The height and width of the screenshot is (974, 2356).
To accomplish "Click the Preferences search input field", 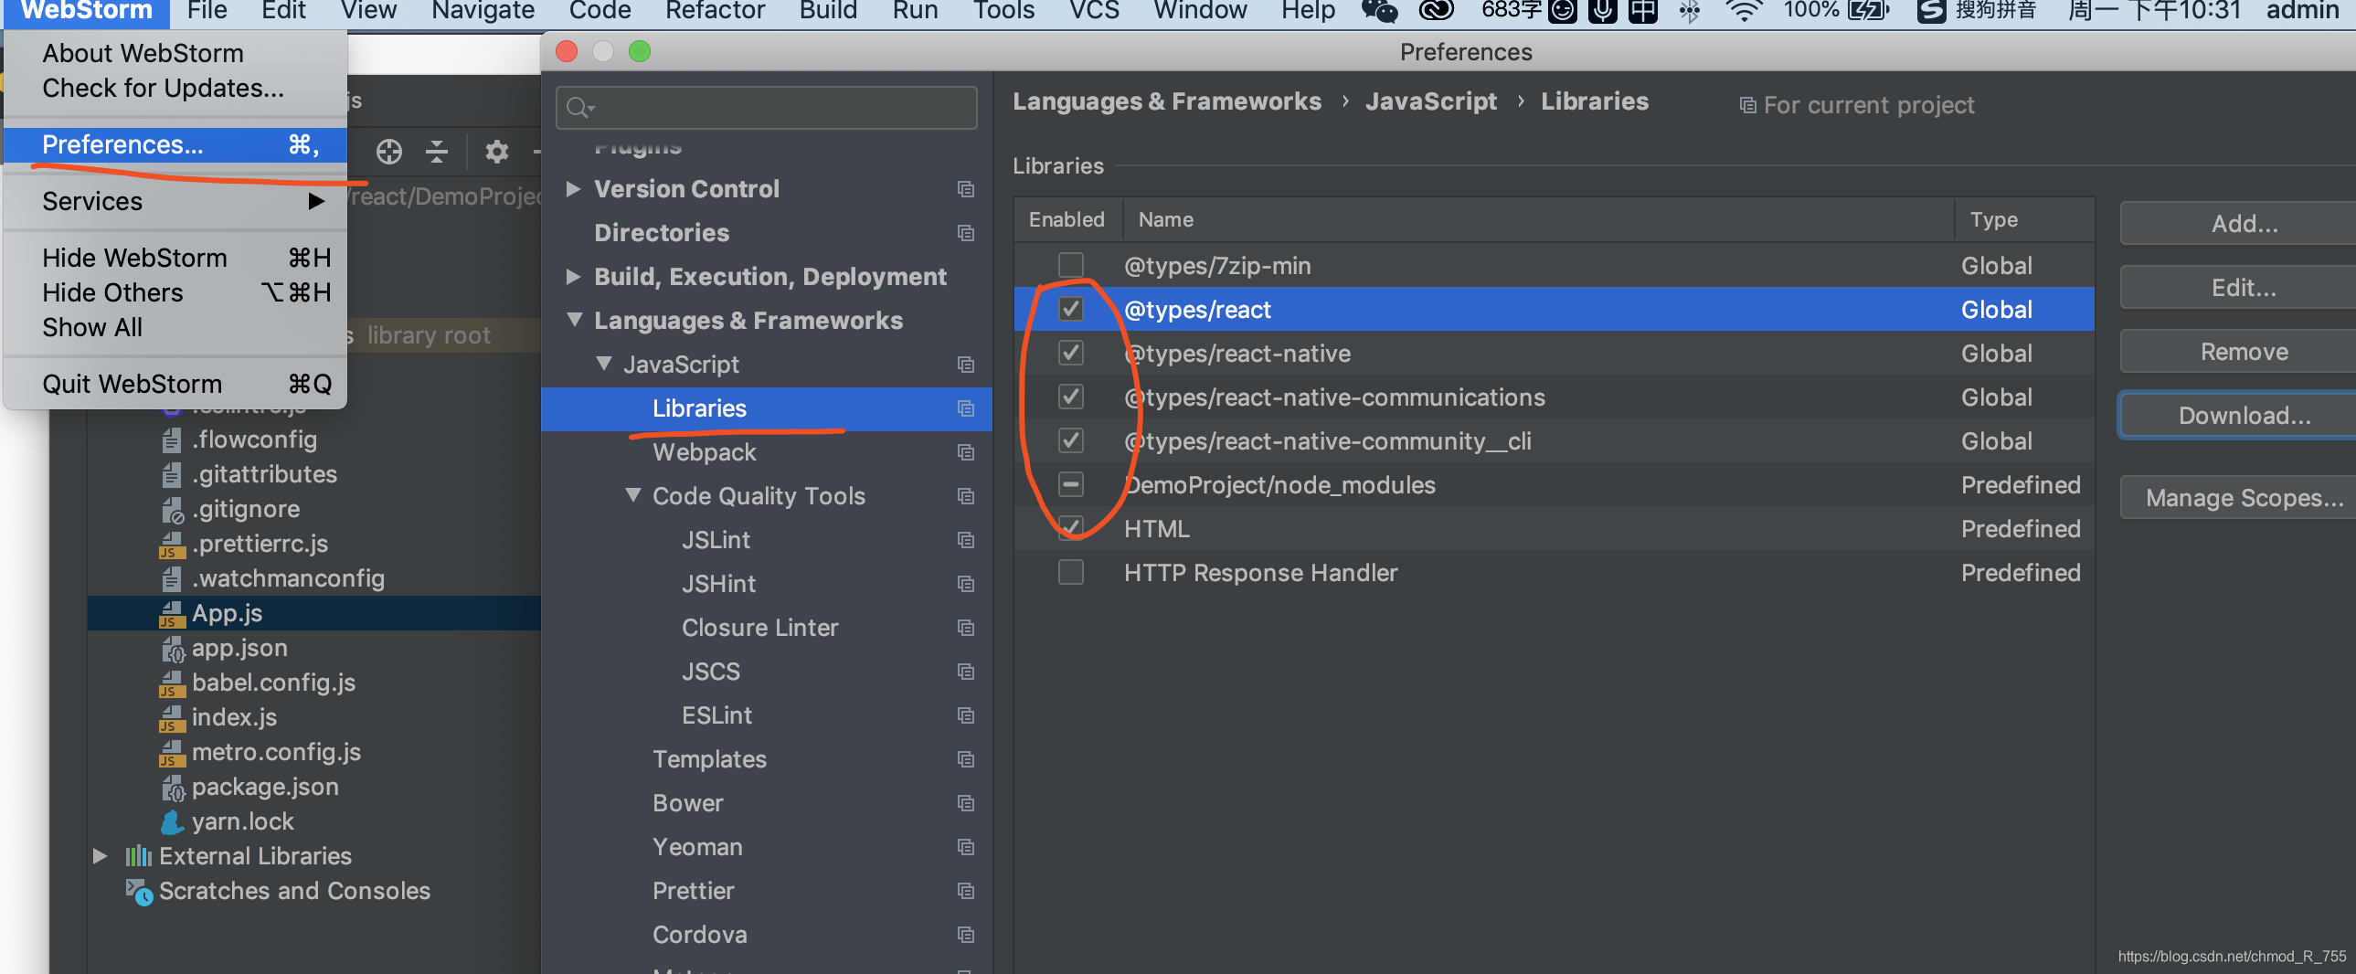I will pyautogui.click(x=767, y=109).
